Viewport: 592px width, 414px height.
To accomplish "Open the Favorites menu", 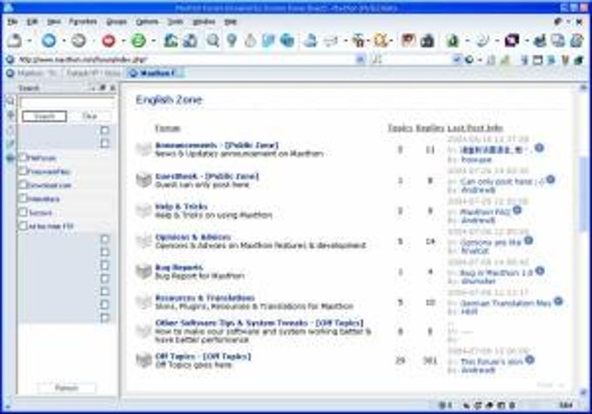I will [x=83, y=22].
